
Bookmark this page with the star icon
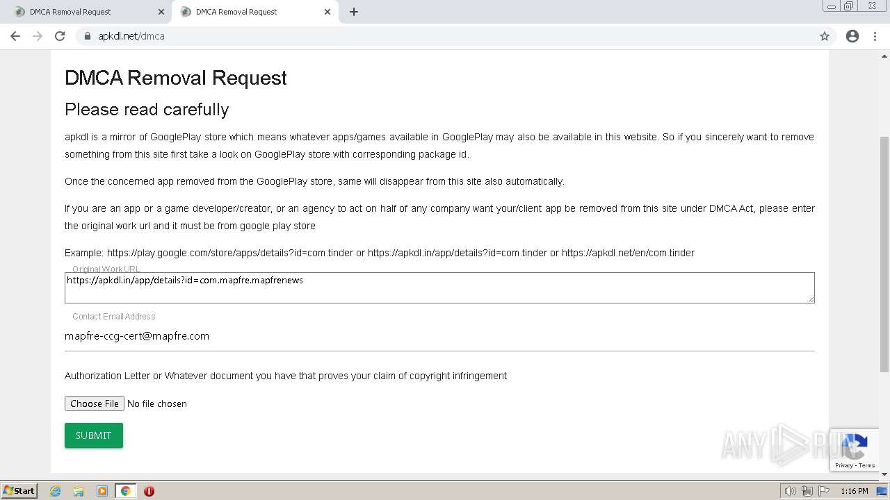[825, 36]
